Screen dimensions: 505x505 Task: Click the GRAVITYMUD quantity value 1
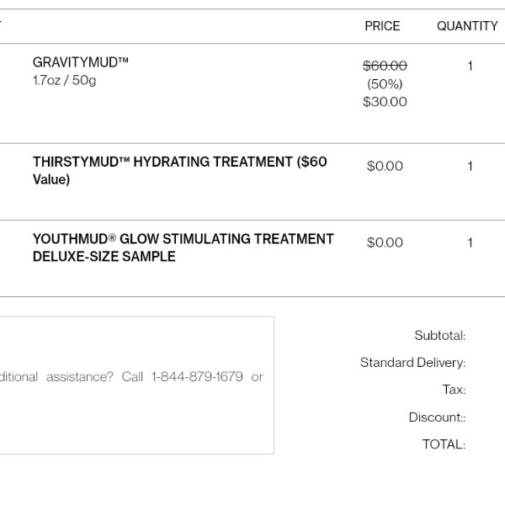(x=470, y=66)
